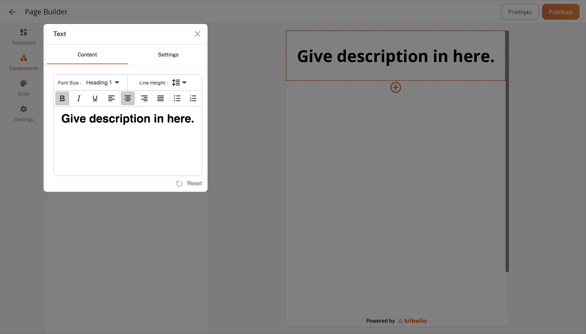
Task: Open the Line Height dropdown
Action: click(179, 82)
